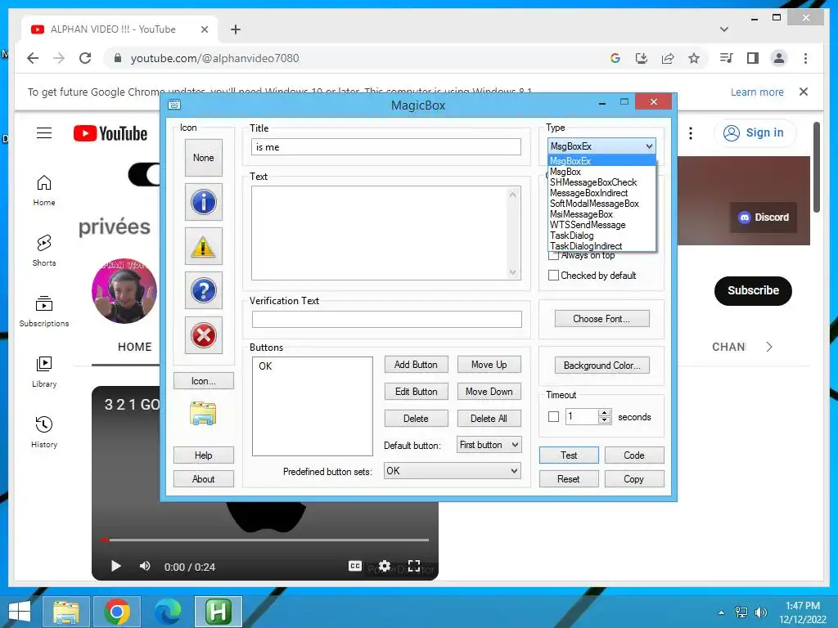Choose the blue question mark icon
The image size is (838, 628).
point(203,291)
